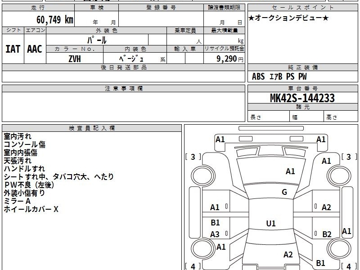Viewport: 360px width, 270px height.
Task: Click the 車台番号 header
Action: coord(302,89)
